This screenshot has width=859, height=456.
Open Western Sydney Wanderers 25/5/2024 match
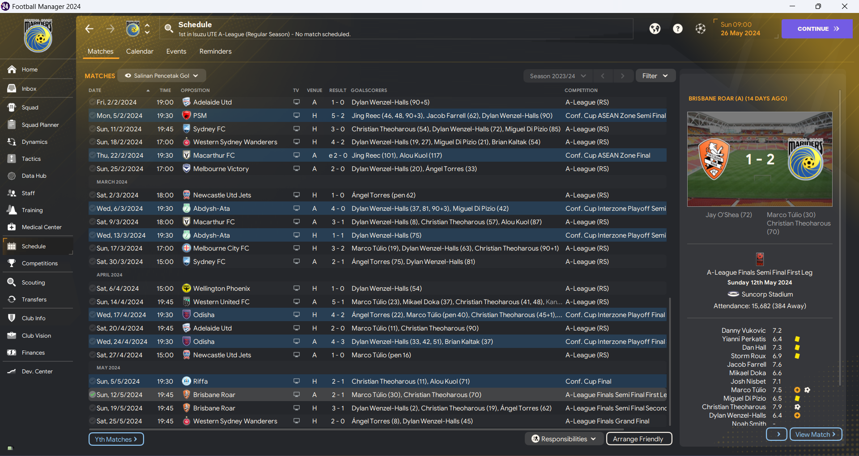(378, 421)
